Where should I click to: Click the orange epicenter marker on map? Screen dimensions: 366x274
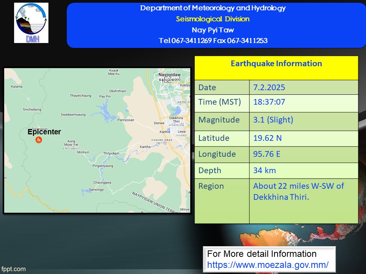pyautogui.click(x=39, y=140)
